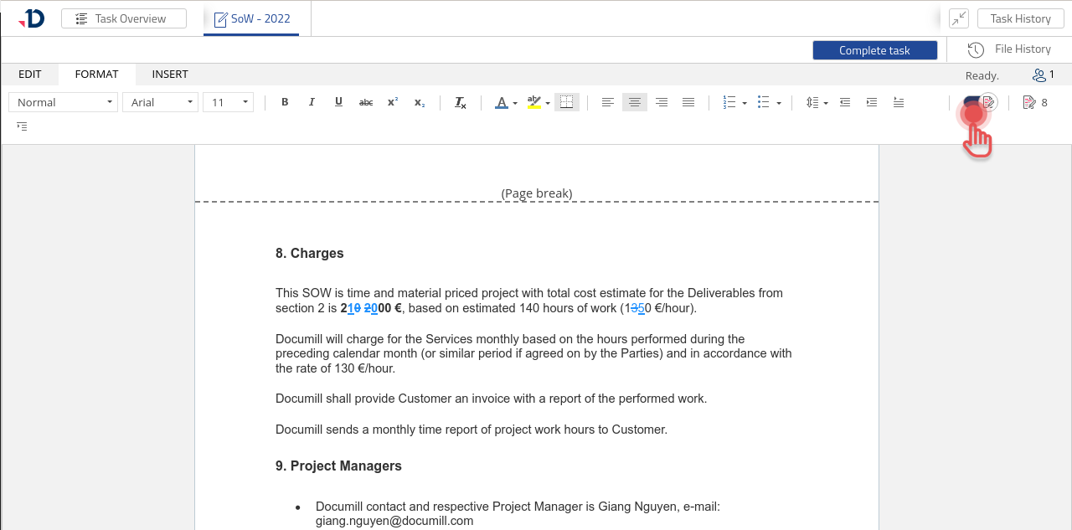Toggle center alignment button
Image resolution: width=1072 pixels, height=530 pixels.
click(x=635, y=102)
